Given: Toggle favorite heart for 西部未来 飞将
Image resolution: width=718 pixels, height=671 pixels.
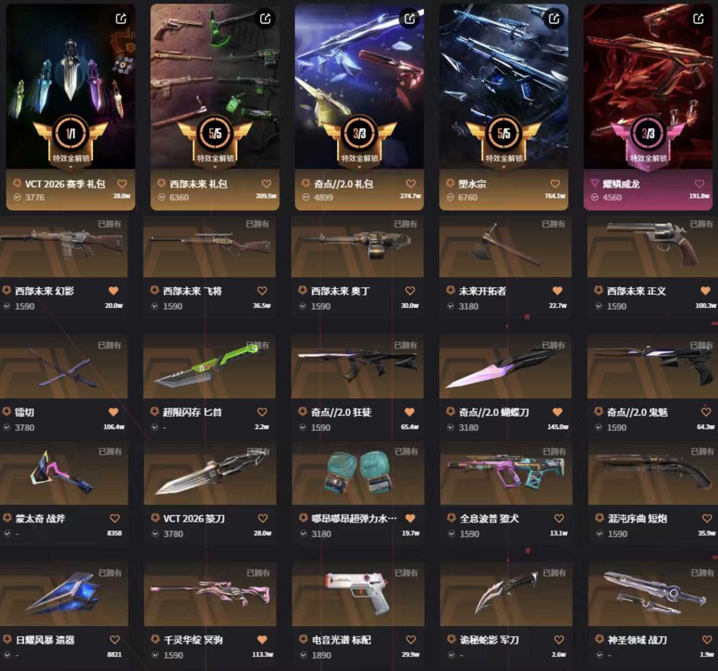Looking at the screenshot, I should click(262, 291).
